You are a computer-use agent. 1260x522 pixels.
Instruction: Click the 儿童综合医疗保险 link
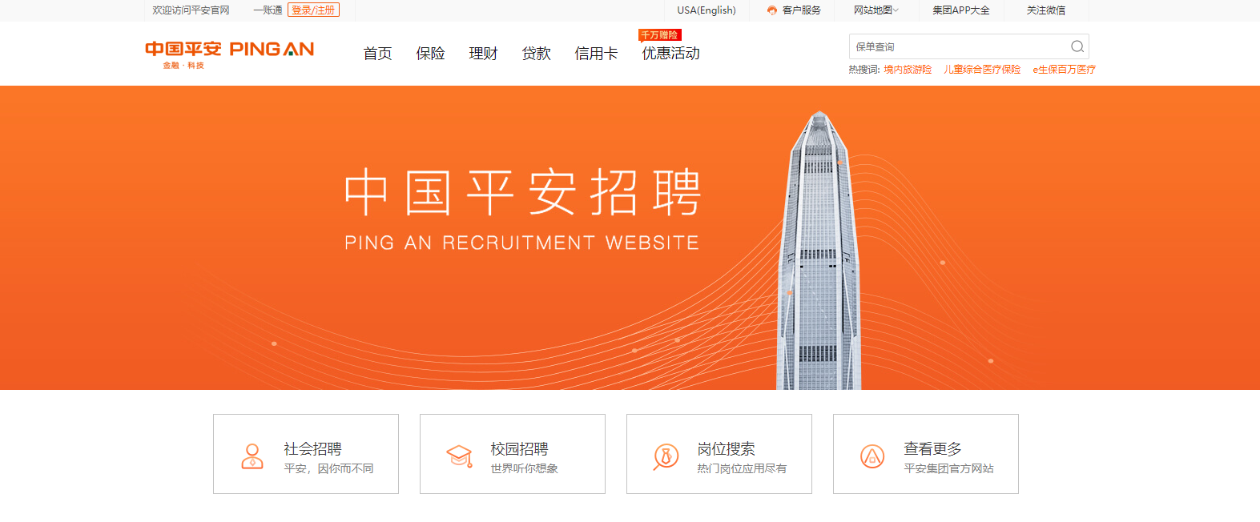982,70
